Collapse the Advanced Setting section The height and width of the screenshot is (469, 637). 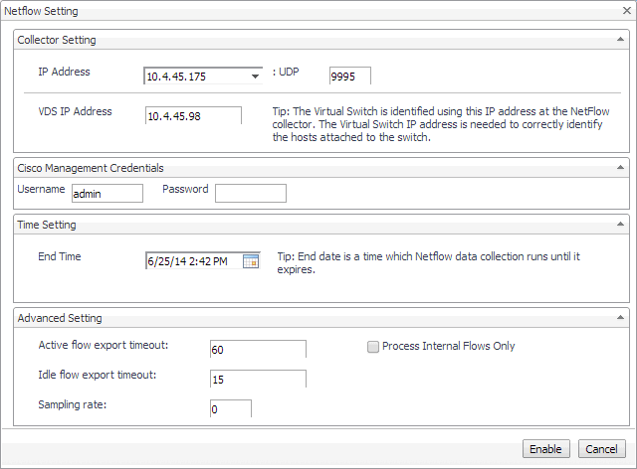click(x=620, y=318)
